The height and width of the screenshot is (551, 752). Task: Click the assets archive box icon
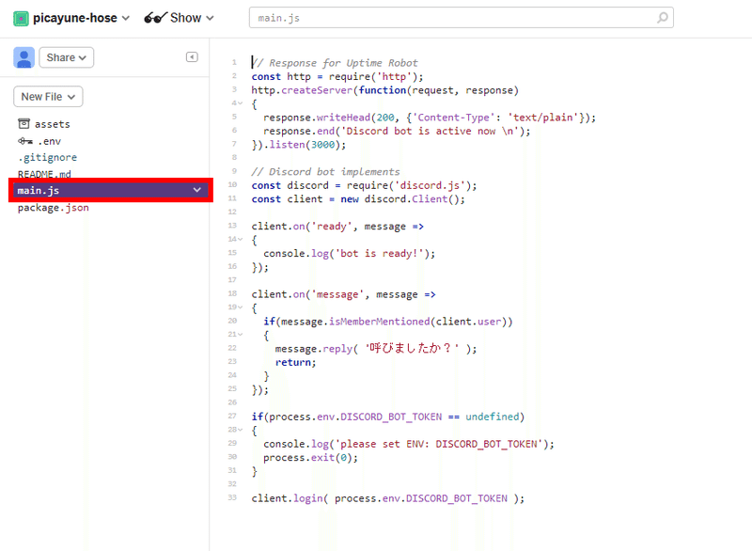[x=24, y=124]
